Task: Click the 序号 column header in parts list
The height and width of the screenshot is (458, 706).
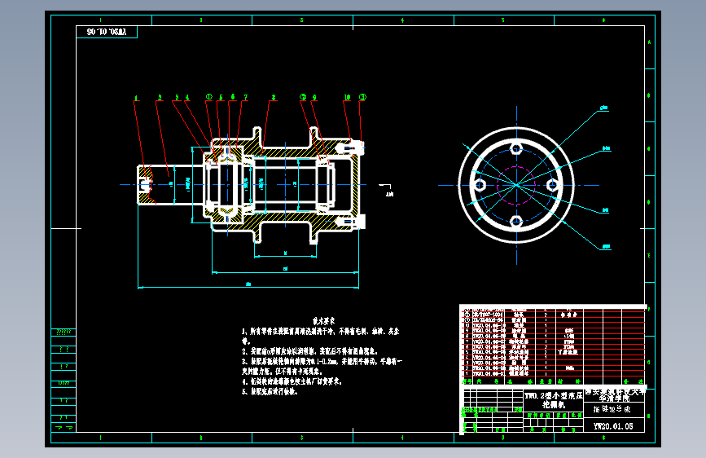Action: coord(467,381)
